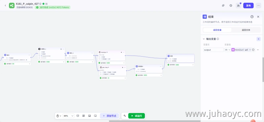Select the 返回变量 tab

[217, 30]
